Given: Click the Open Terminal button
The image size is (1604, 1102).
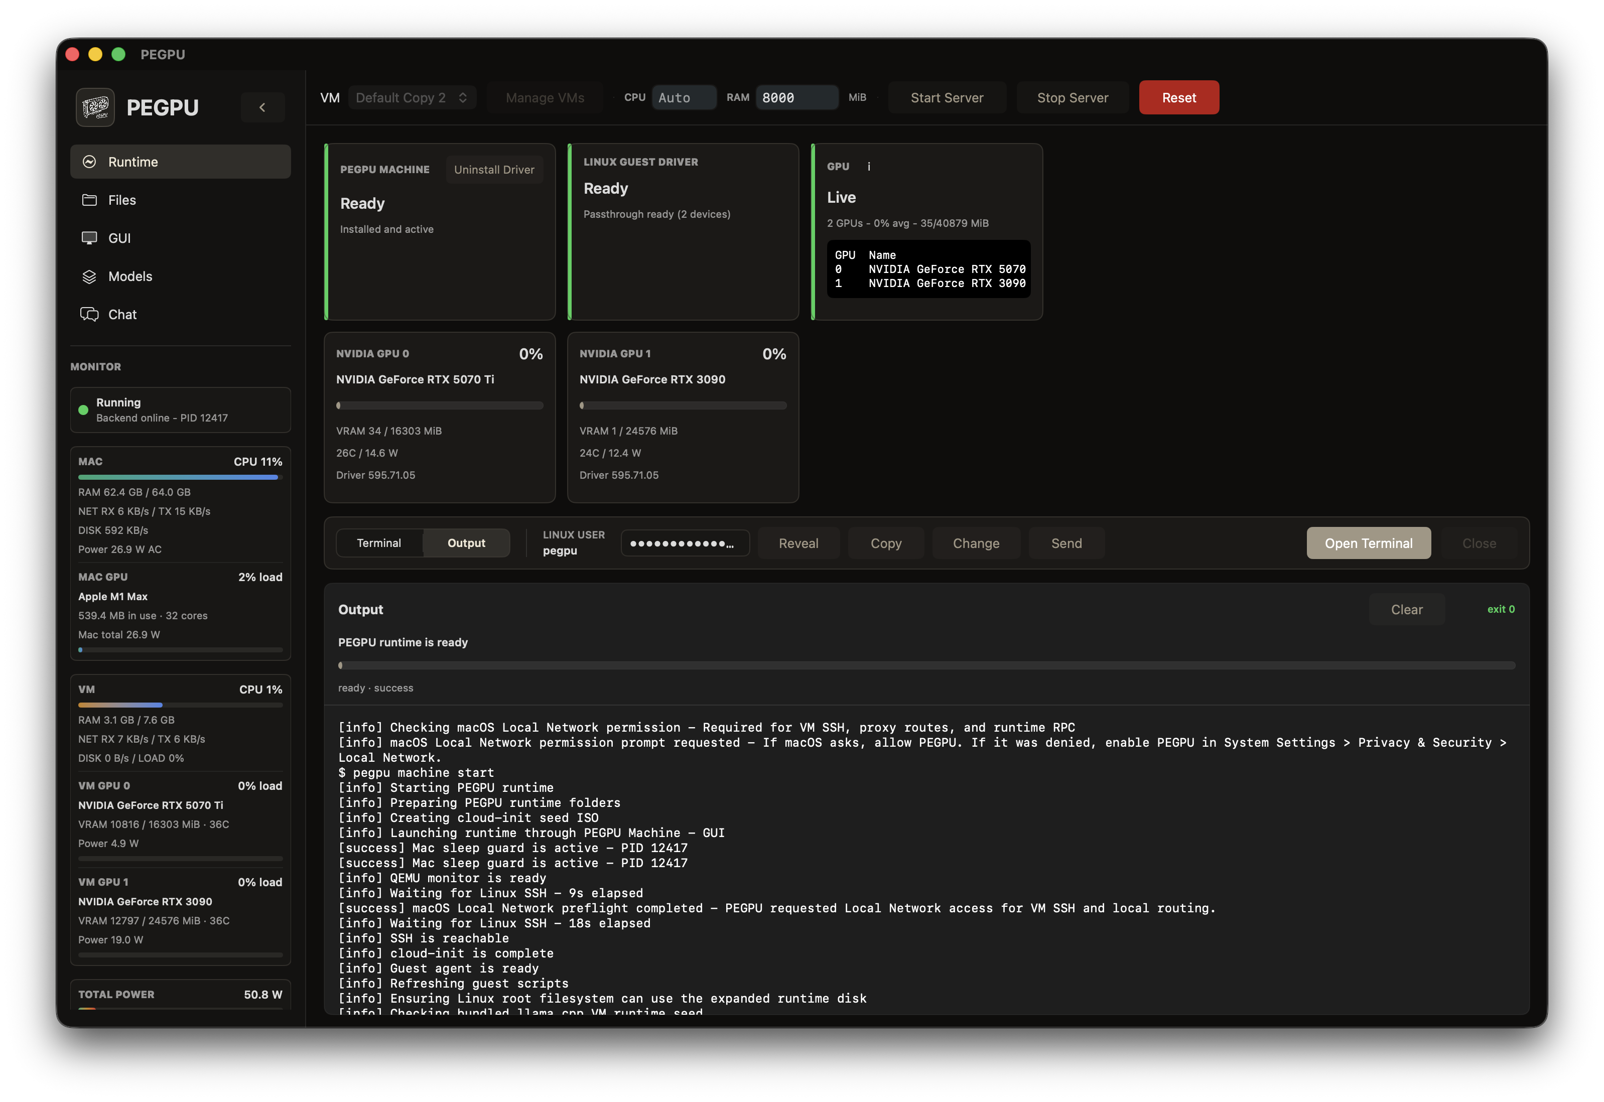Looking at the screenshot, I should point(1368,543).
